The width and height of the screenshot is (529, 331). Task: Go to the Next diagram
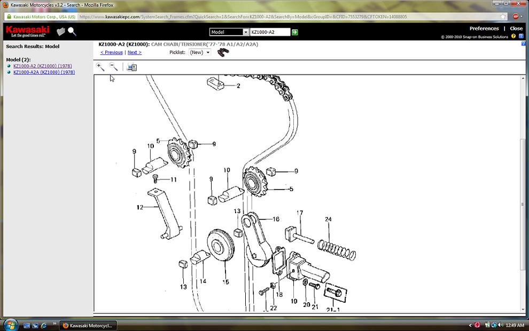click(135, 52)
